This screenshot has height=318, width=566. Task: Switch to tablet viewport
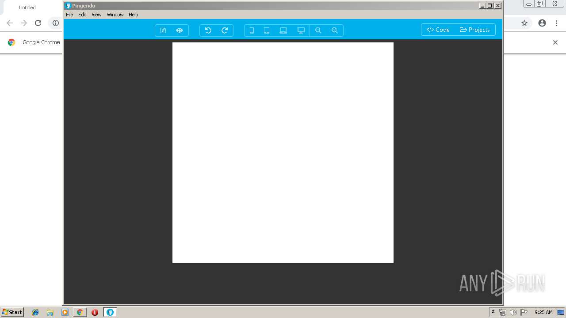click(267, 30)
